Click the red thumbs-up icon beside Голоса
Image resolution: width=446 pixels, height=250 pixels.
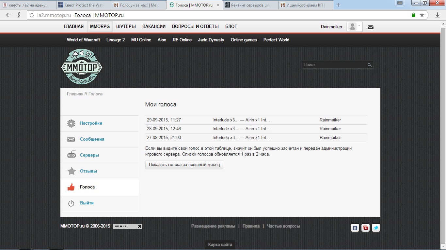point(71,187)
